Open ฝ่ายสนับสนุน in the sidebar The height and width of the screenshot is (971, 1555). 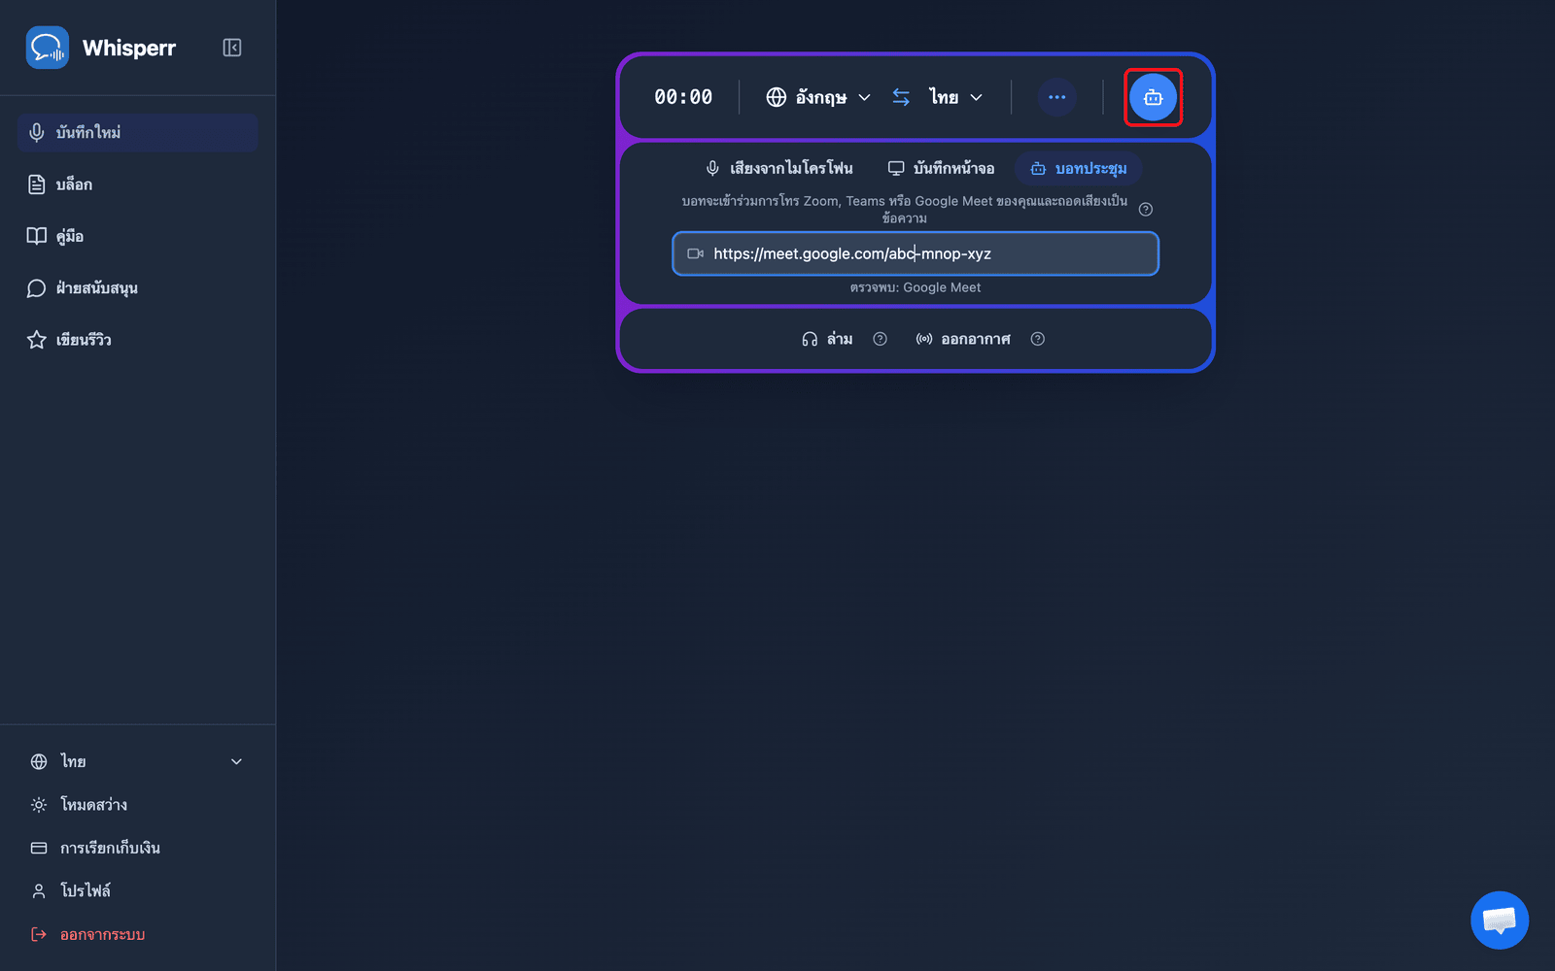[x=137, y=288]
